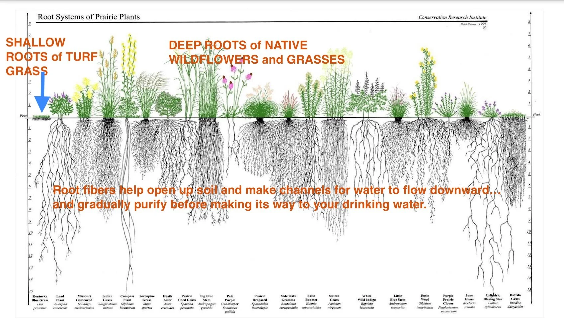Image resolution: width=564 pixels, height=320 pixels.
Task: Click the "Little Blue Stem" label
Action: coord(398,298)
